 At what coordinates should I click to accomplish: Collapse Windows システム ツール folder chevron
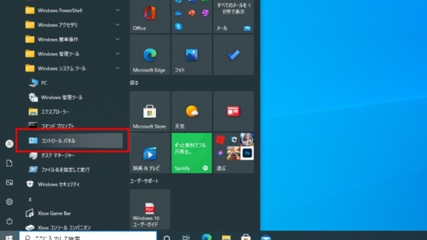118,68
